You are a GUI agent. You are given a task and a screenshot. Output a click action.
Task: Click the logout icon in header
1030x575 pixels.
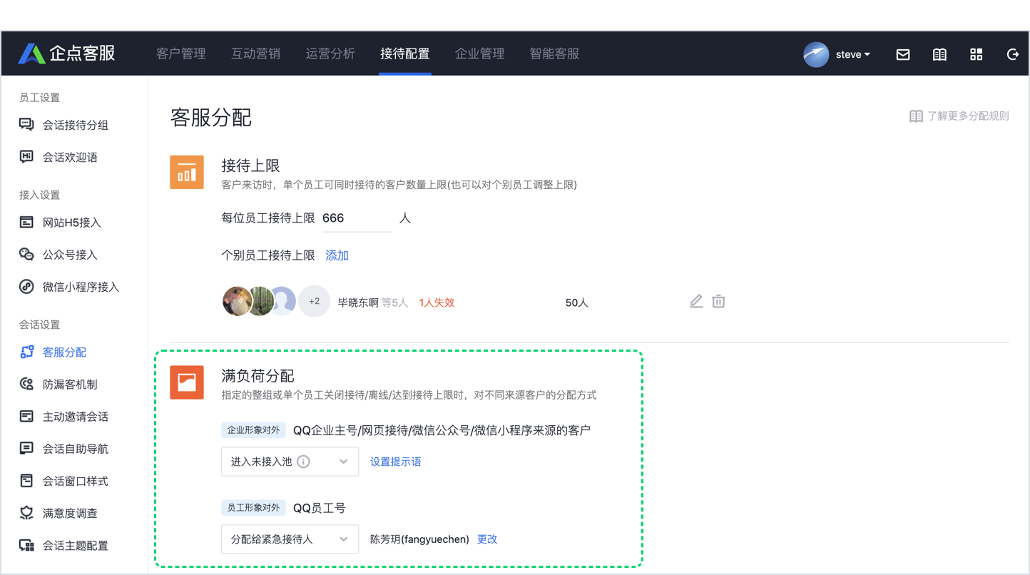pos(1012,54)
